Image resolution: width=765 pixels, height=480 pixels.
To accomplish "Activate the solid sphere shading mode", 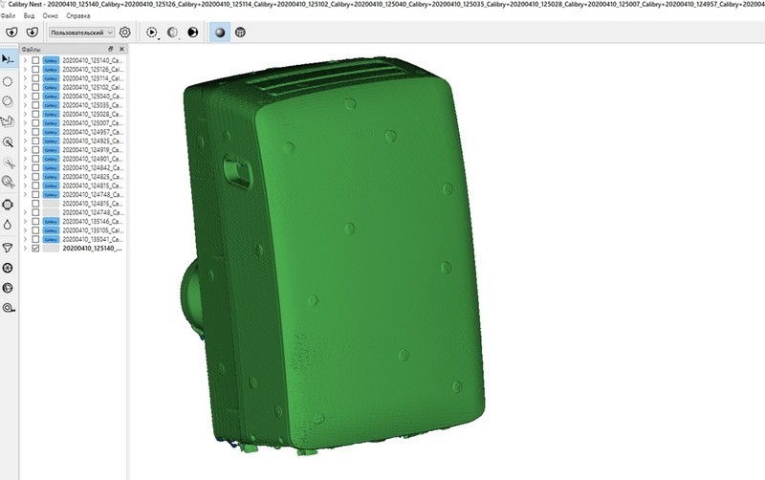I will click(x=219, y=32).
